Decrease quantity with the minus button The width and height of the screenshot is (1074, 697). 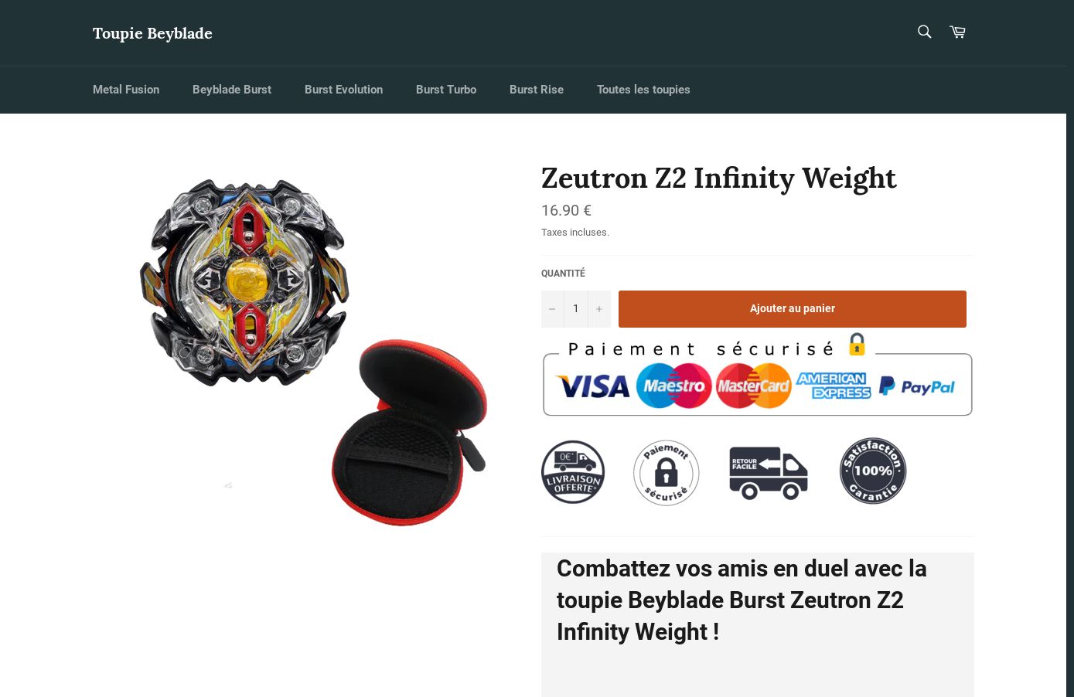click(x=552, y=309)
